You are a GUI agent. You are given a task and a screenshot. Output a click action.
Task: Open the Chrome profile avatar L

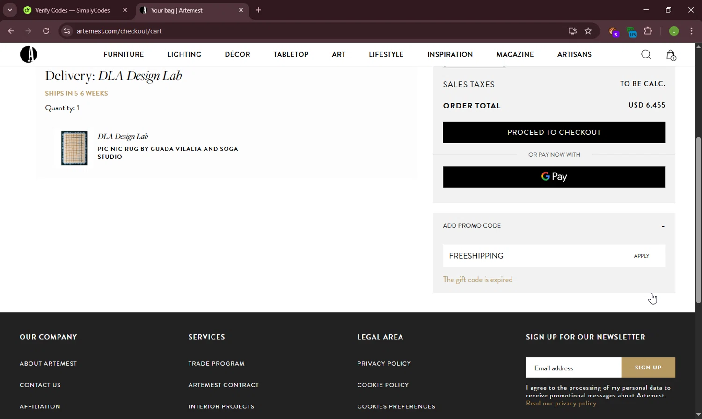pyautogui.click(x=674, y=31)
